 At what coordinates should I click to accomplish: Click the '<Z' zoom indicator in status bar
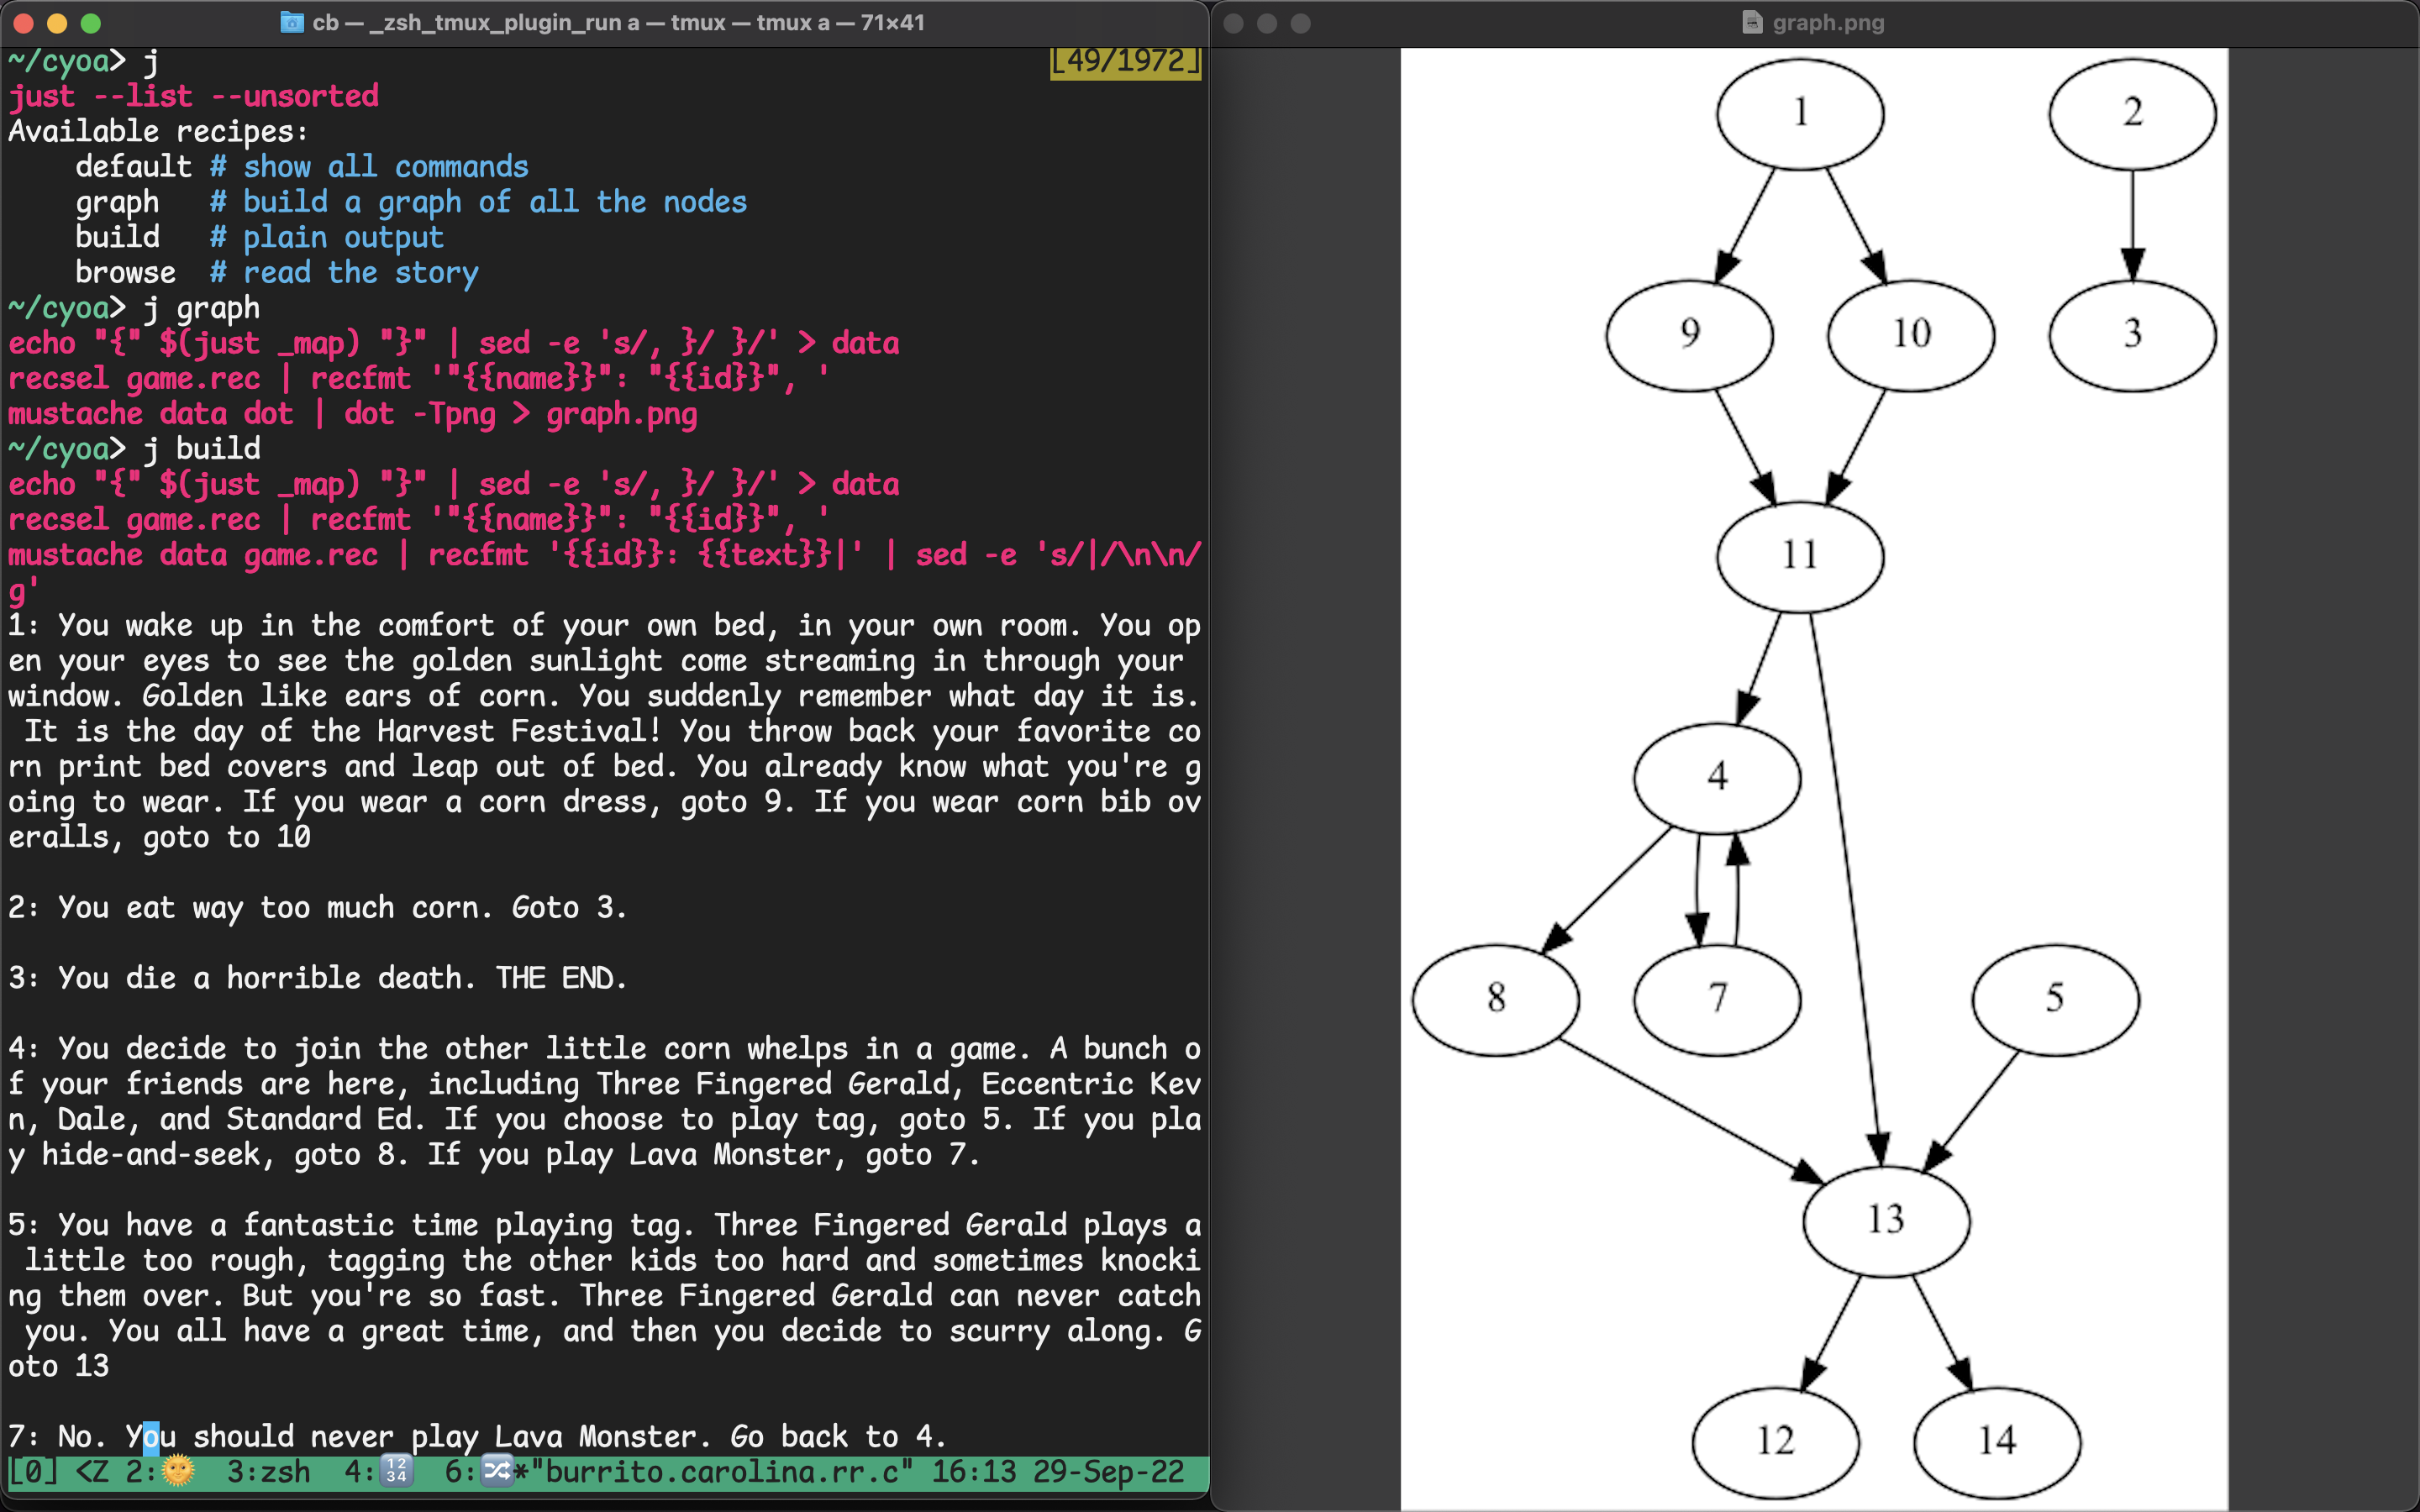pyautogui.click(x=92, y=1471)
